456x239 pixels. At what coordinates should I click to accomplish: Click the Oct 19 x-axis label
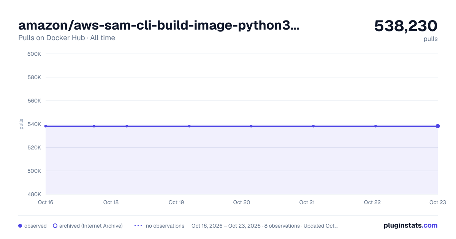176,202
